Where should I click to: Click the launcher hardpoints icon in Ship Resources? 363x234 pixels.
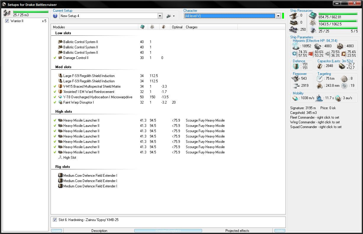coord(294,22)
